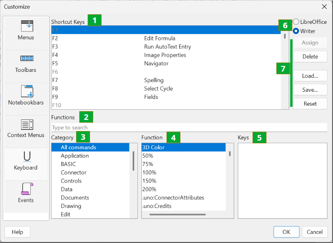This screenshot has height=243, width=333.
Task: Open the Menus customization tab
Action: tap(26, 34)
